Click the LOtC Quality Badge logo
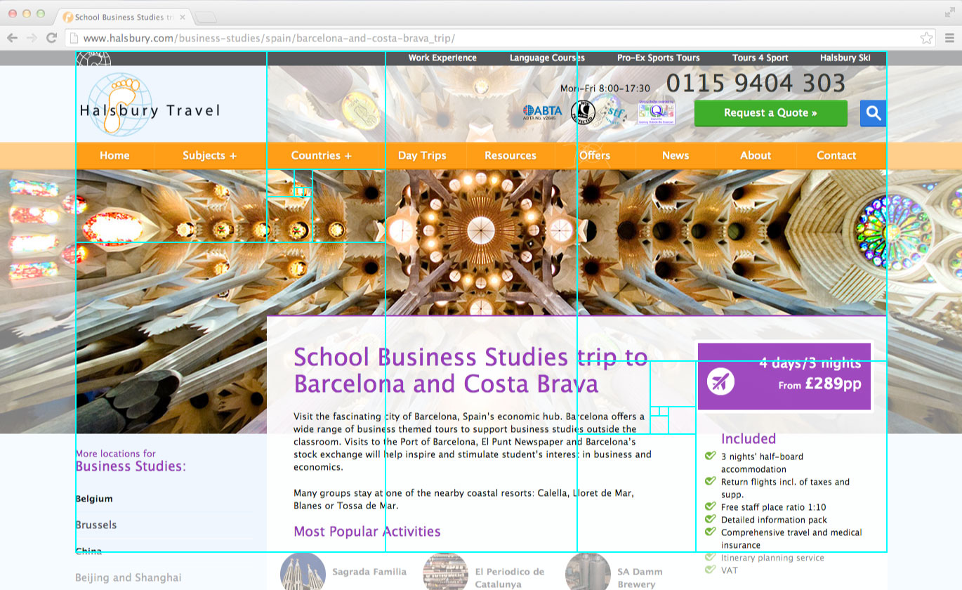 pos(655,112)
